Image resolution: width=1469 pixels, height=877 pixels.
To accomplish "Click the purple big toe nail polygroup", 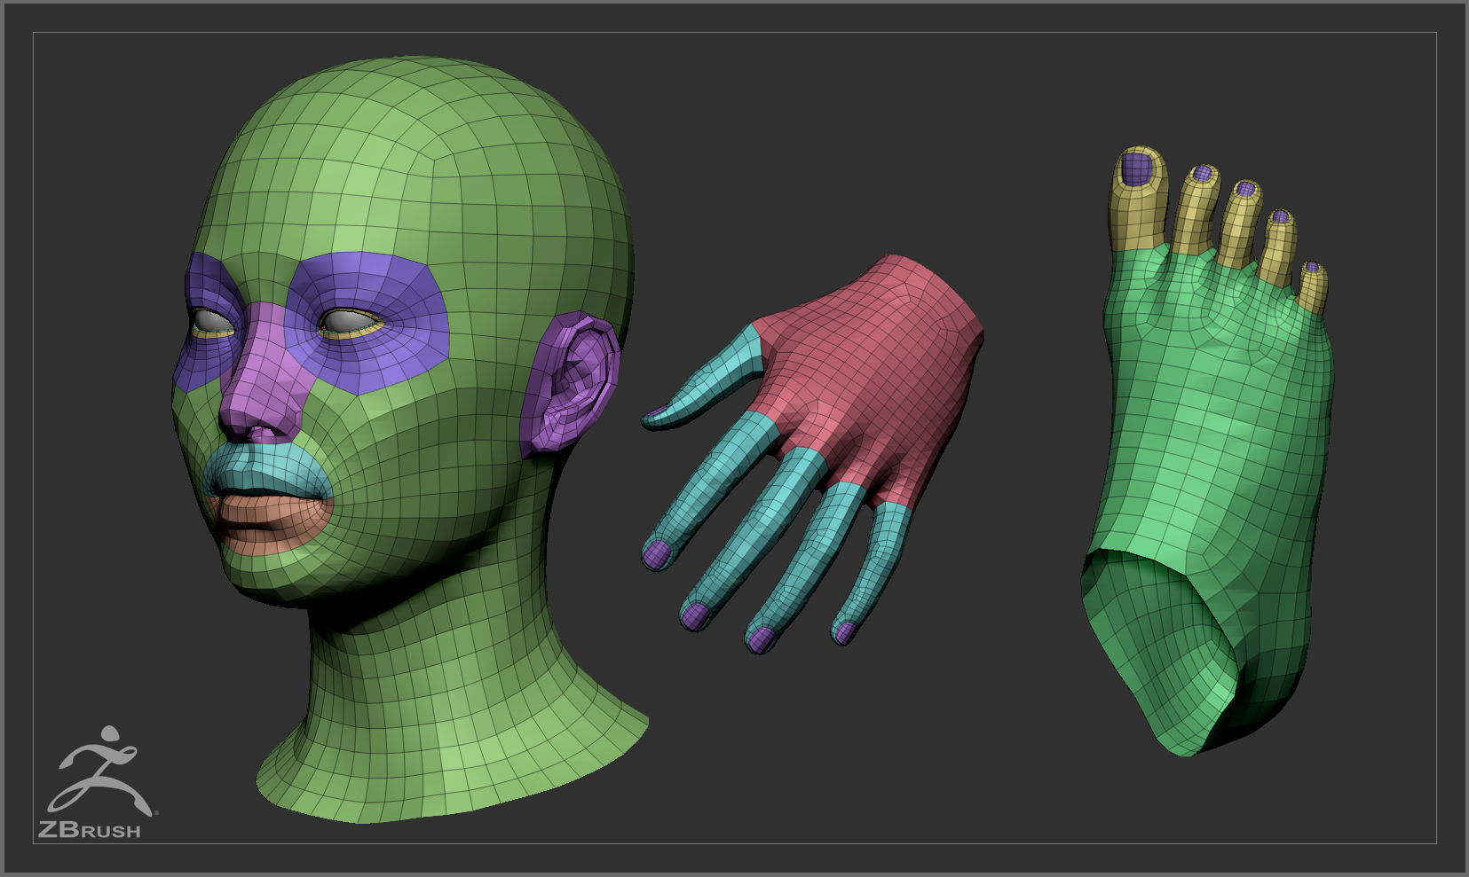I will (x=1136, y=168).
